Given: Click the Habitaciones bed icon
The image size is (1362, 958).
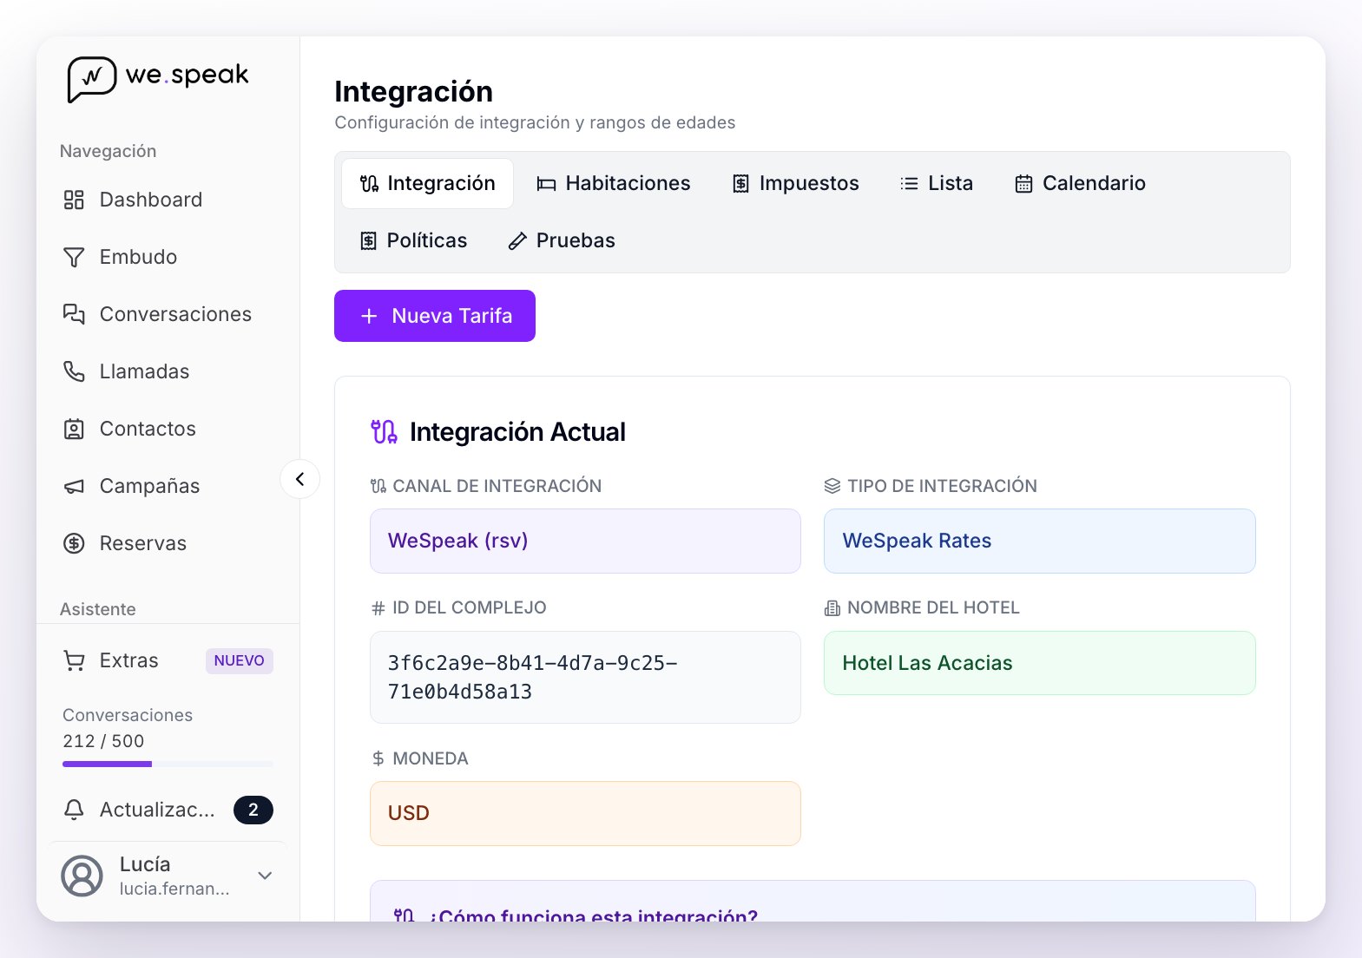Looking at the screenshot, I should pos(546,184).
